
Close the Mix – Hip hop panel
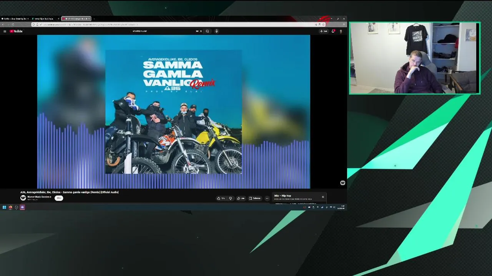[323, 197]
